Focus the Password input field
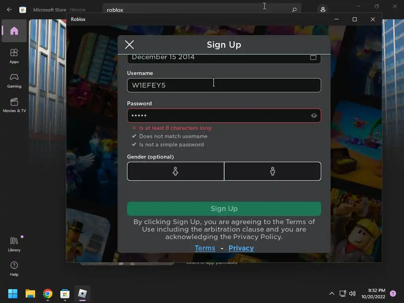Screen dimensions: 404x303 coord(224,116)
